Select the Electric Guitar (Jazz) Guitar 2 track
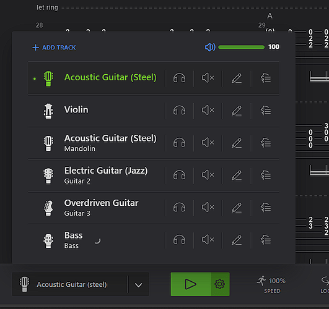This screenshot has width=329, height=309. [96, 176]
